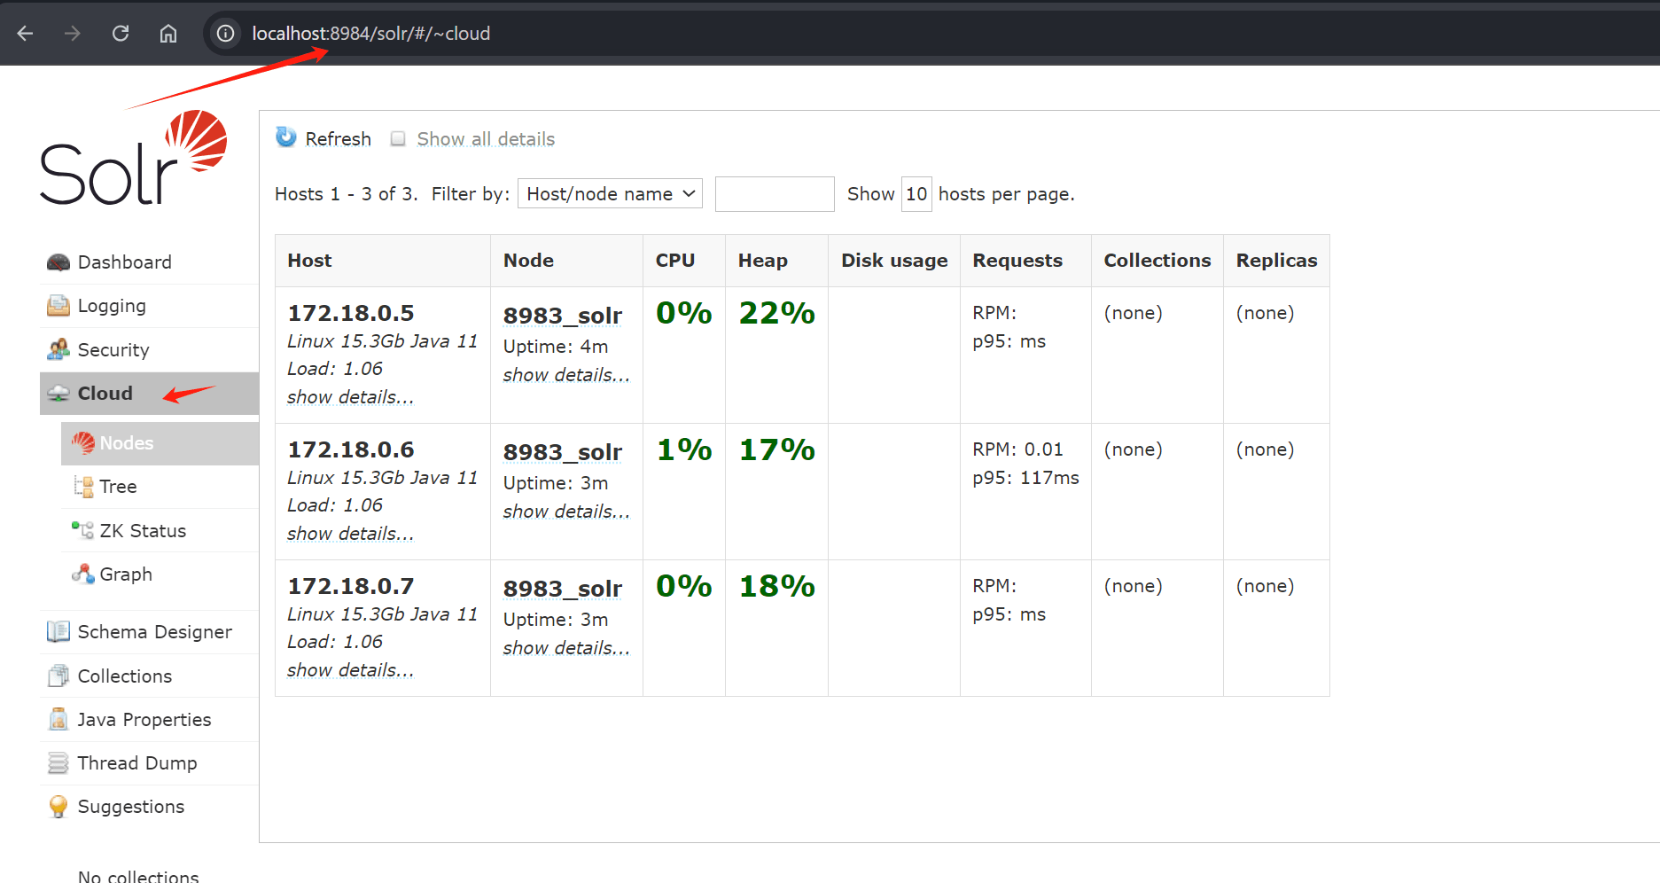Click the filter text input box
Screen dimensions: 1660x883
point(774,194)
